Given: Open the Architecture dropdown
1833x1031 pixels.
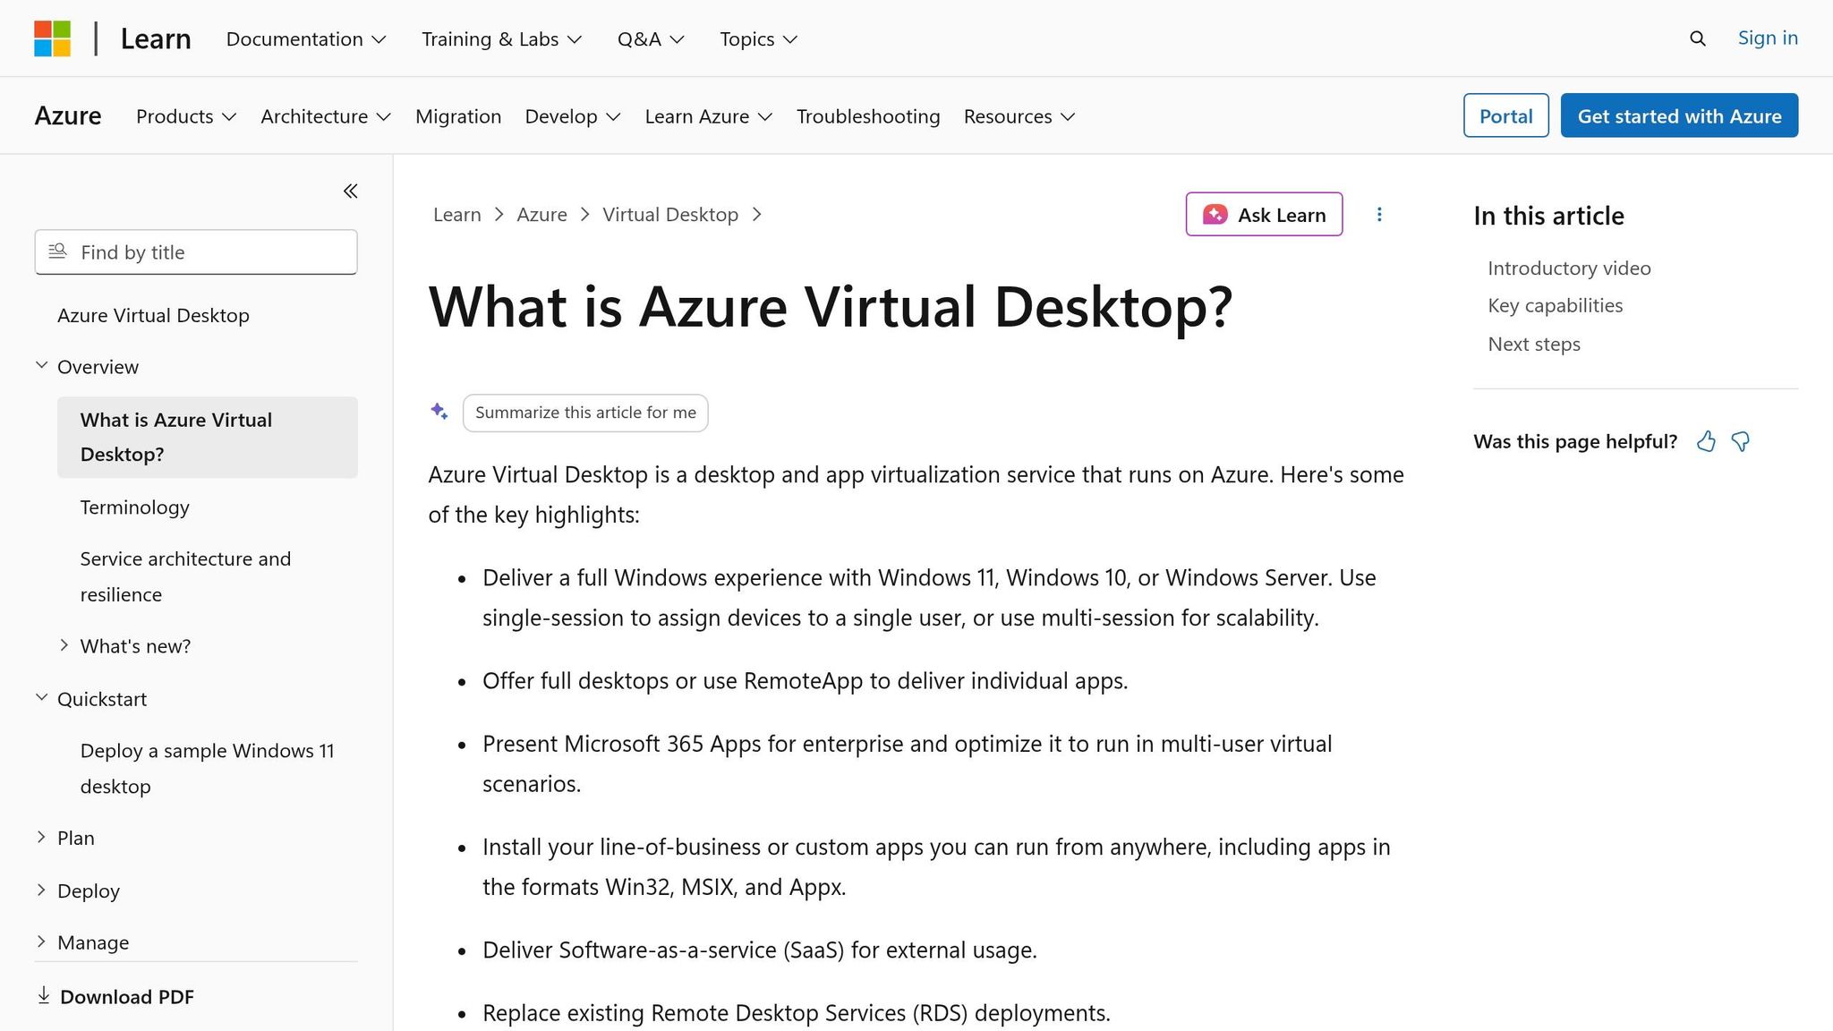Looking at the screenshot, I should [x=326, y=116].
